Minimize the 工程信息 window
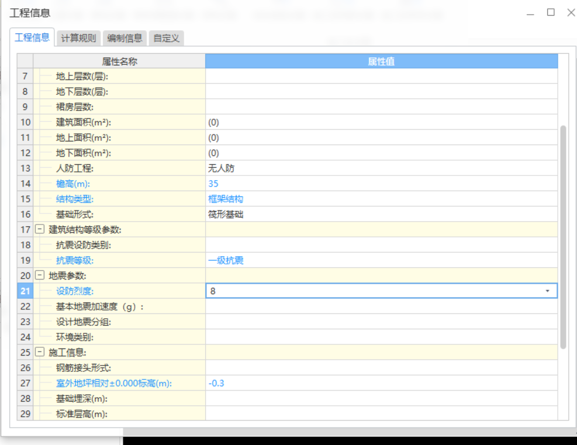Viewport: 577px width, 445px height. 530,13
